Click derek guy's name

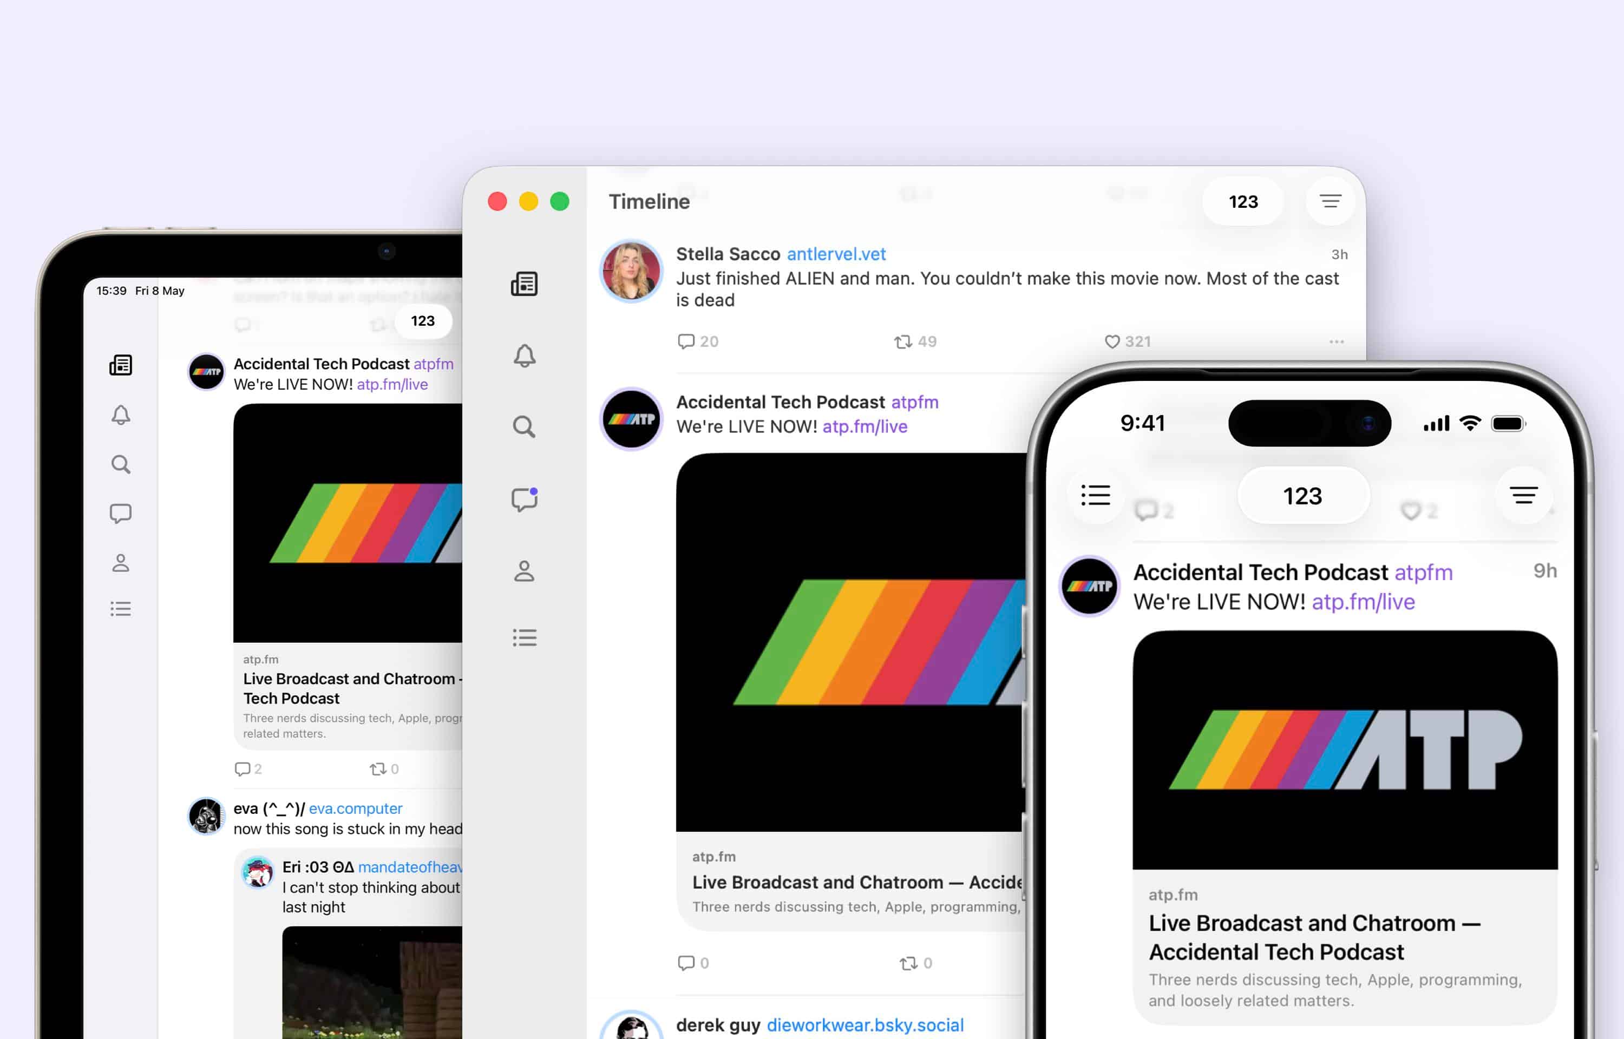click(x=718, y=1025)
